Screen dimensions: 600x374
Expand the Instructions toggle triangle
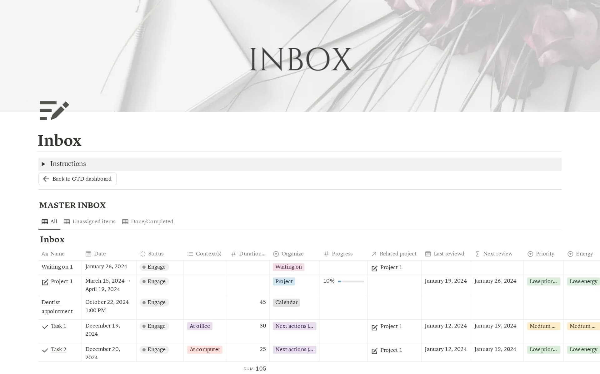(x=43, y=164)
